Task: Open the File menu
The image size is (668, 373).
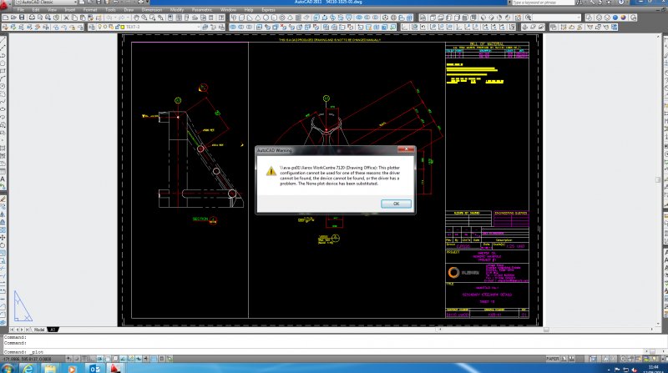Action: 20,10
